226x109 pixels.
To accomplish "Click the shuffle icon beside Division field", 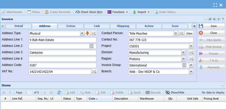I will (191, 52).
